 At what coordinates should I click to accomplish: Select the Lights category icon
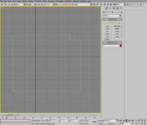[109, 12]
